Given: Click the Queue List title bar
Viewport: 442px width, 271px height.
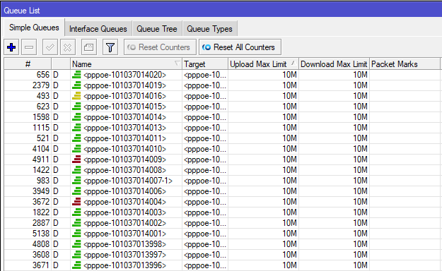Looking at the screenshot, I should (x=221, y=11).
